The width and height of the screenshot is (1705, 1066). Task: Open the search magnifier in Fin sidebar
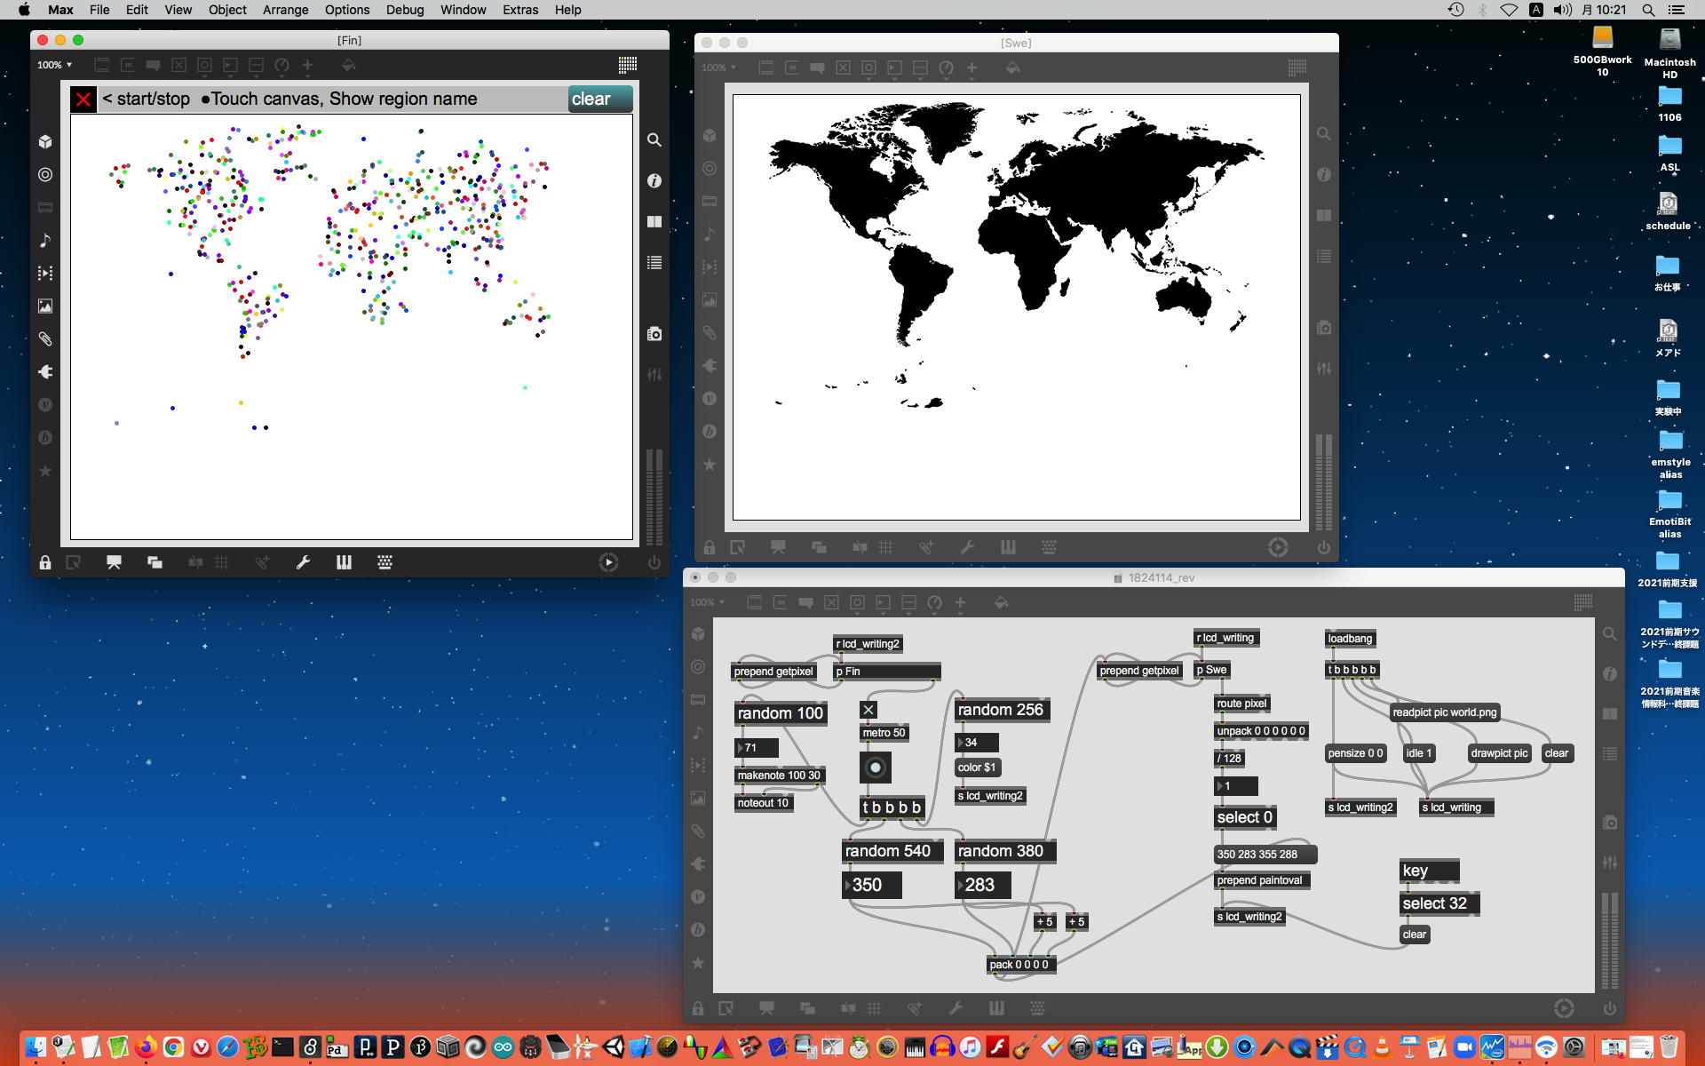[x=654, y=139]
